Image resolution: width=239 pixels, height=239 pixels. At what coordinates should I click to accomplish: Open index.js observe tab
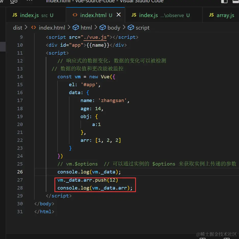163,15
